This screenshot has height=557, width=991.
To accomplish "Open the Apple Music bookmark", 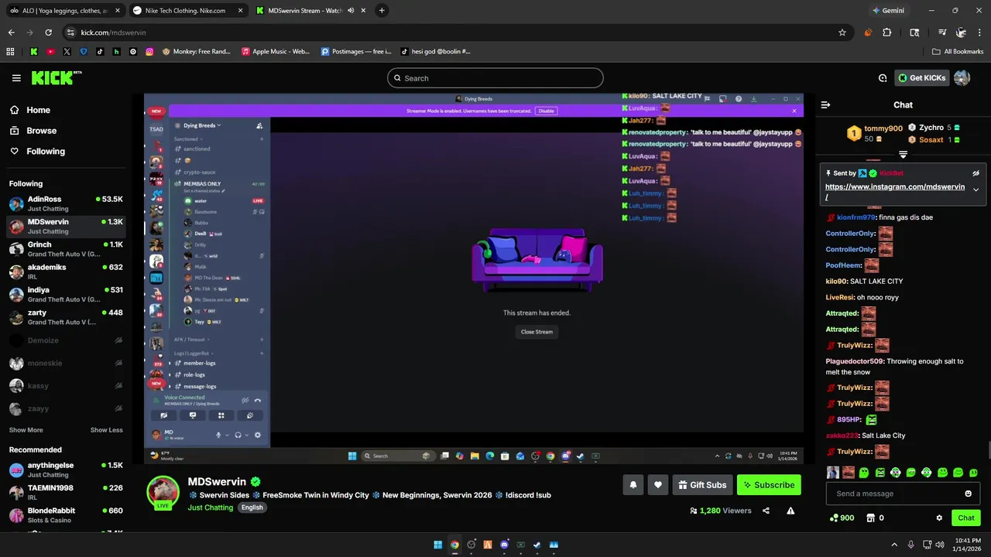I will [275, 52].
